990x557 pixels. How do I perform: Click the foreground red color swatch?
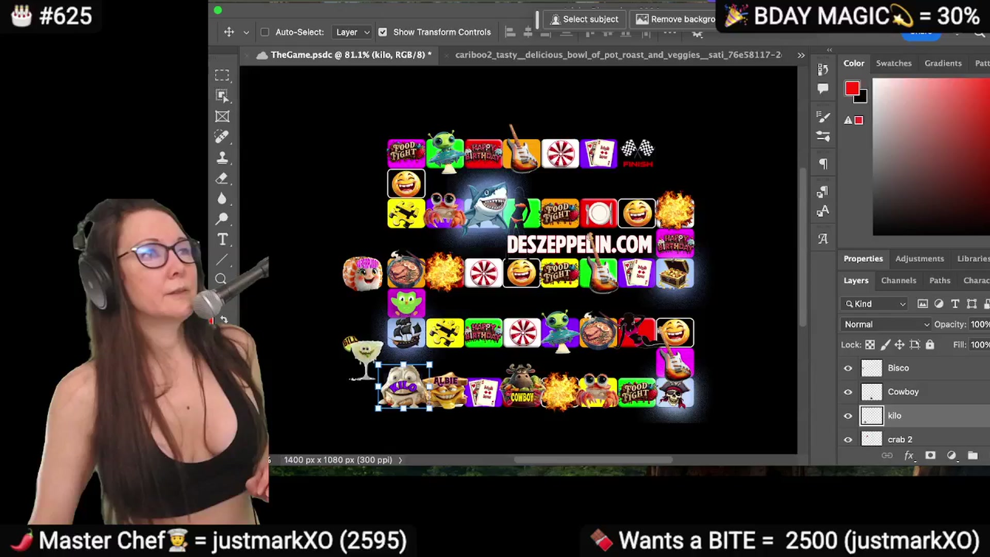point(852,89)
